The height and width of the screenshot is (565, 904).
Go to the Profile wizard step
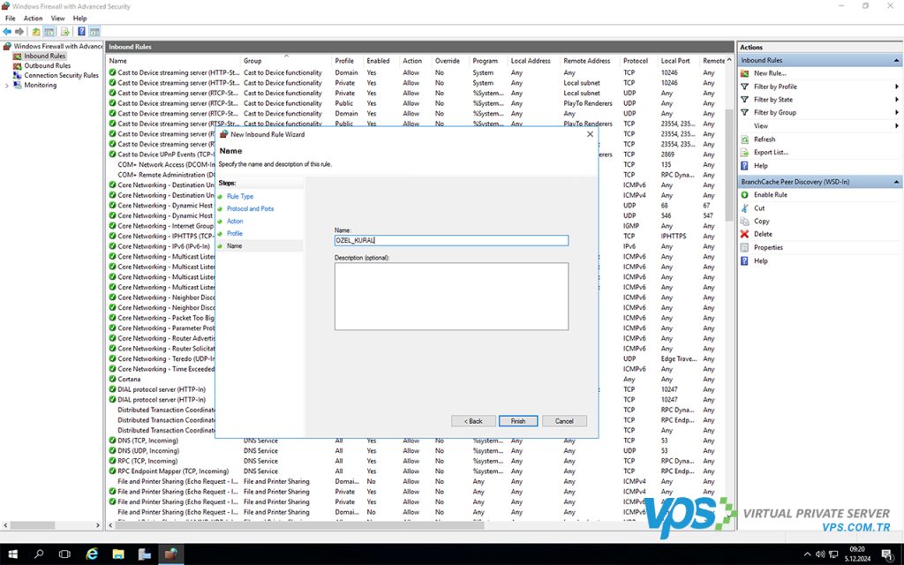(x=235, y=233)
